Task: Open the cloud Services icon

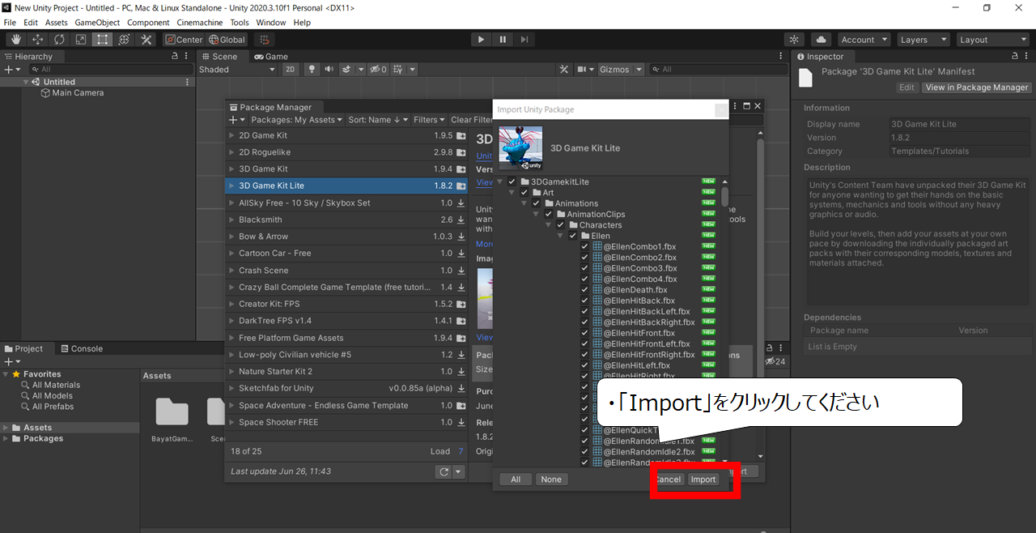Action: pos(821,40)
